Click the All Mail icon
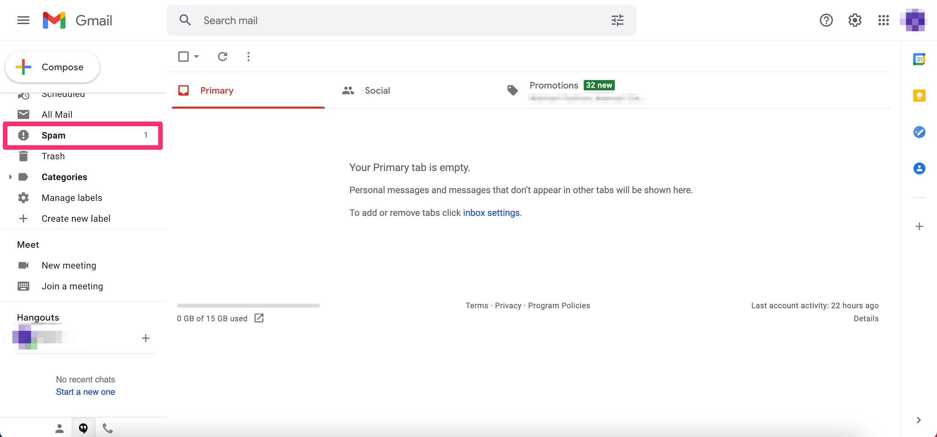Viewport: 937px width, 437px height. pyautogui.click(x=23, y=113)
